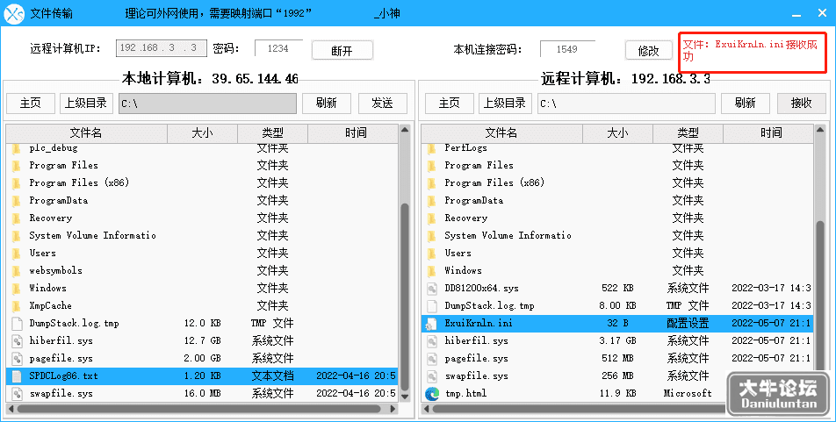This screenshot has height=422, width=836.
Task: Click file icon of local DumpStack.log.tmp
Action: pyautogui.click(x=17, y=324)
